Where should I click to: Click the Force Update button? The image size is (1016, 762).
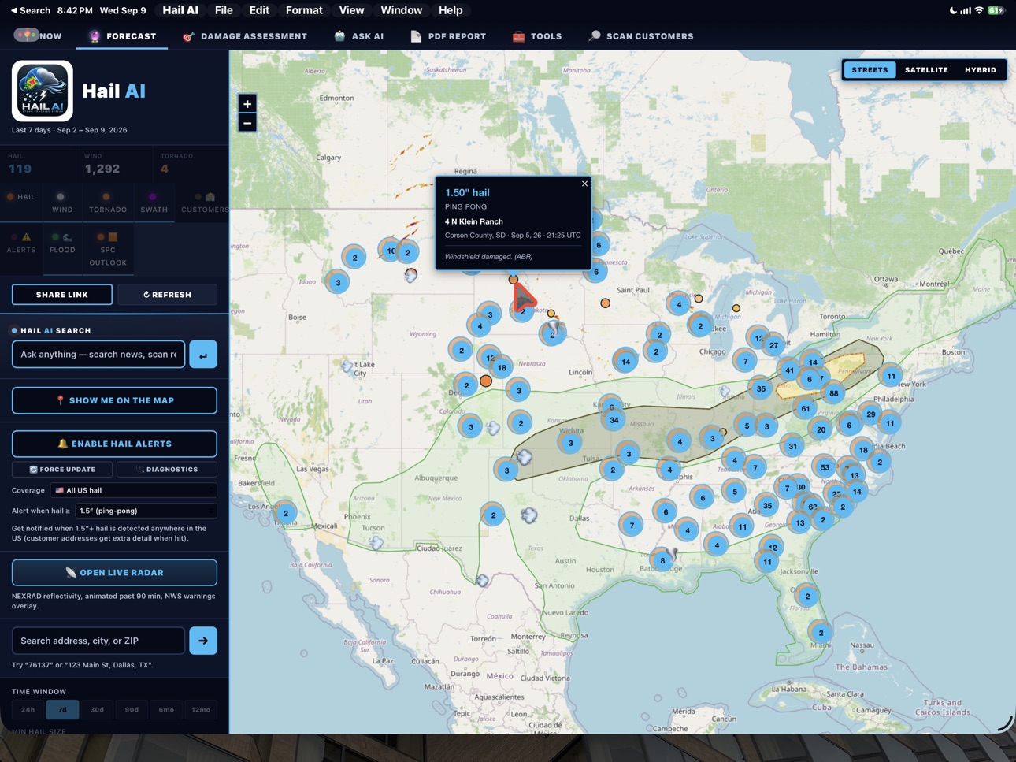pos(62,470)
